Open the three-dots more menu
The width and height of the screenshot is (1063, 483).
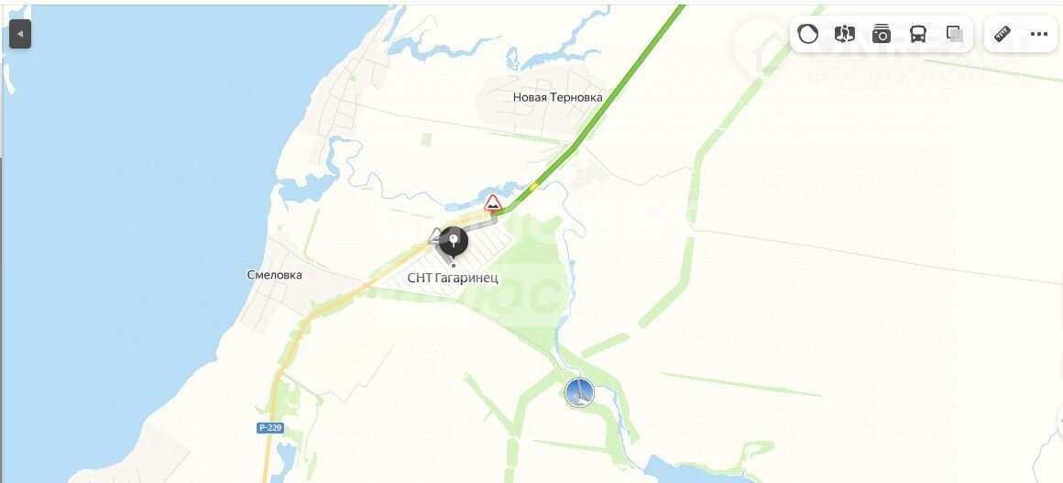pyautogui.click(x=1038, y=34)
